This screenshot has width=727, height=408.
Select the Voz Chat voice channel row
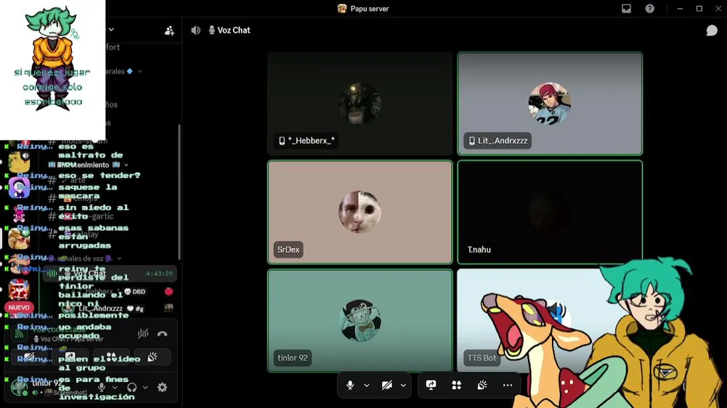[x=109, y=274]
